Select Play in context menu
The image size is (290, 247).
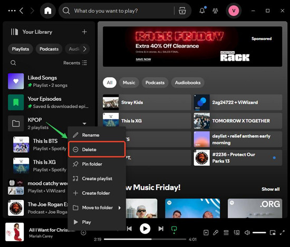[96, 222]
